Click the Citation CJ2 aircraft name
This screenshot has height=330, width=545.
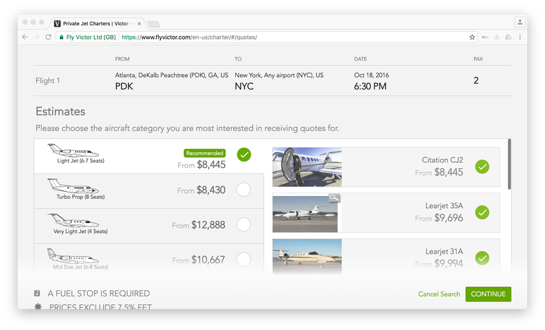tap(442, 160)
